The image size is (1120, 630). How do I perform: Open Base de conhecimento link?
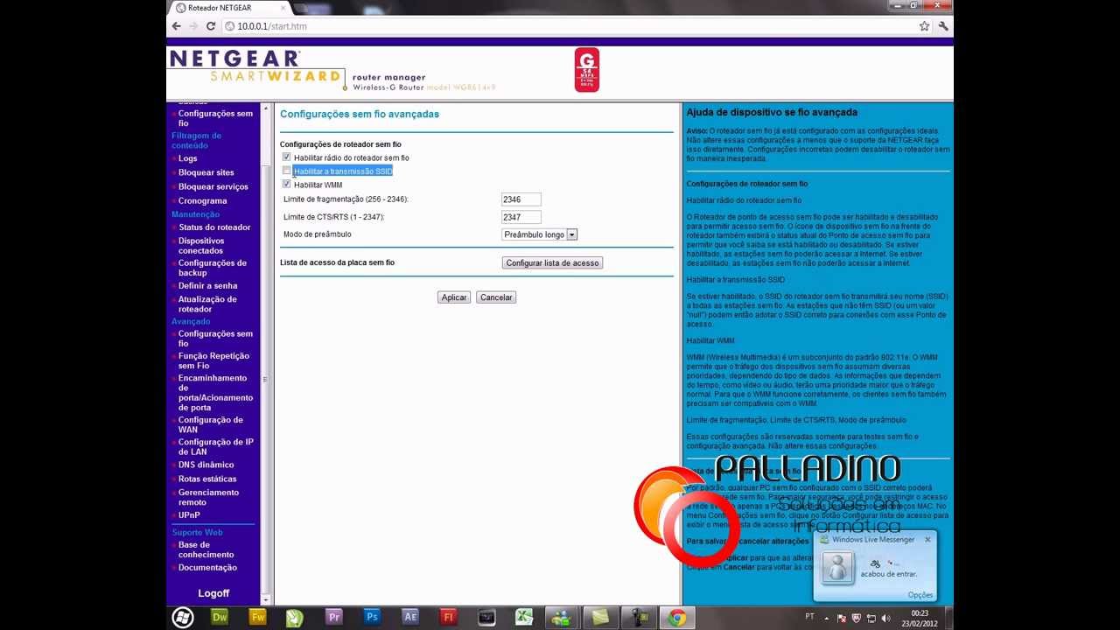(x=206, y=549)
